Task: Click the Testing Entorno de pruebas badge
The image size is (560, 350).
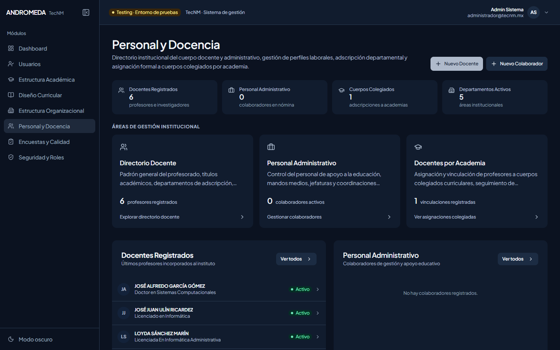Action: point(145,12)
